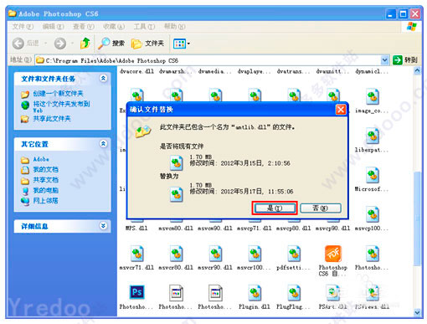
Task: Open the Favorites (收藏) menu
Action: click(114, 27)
